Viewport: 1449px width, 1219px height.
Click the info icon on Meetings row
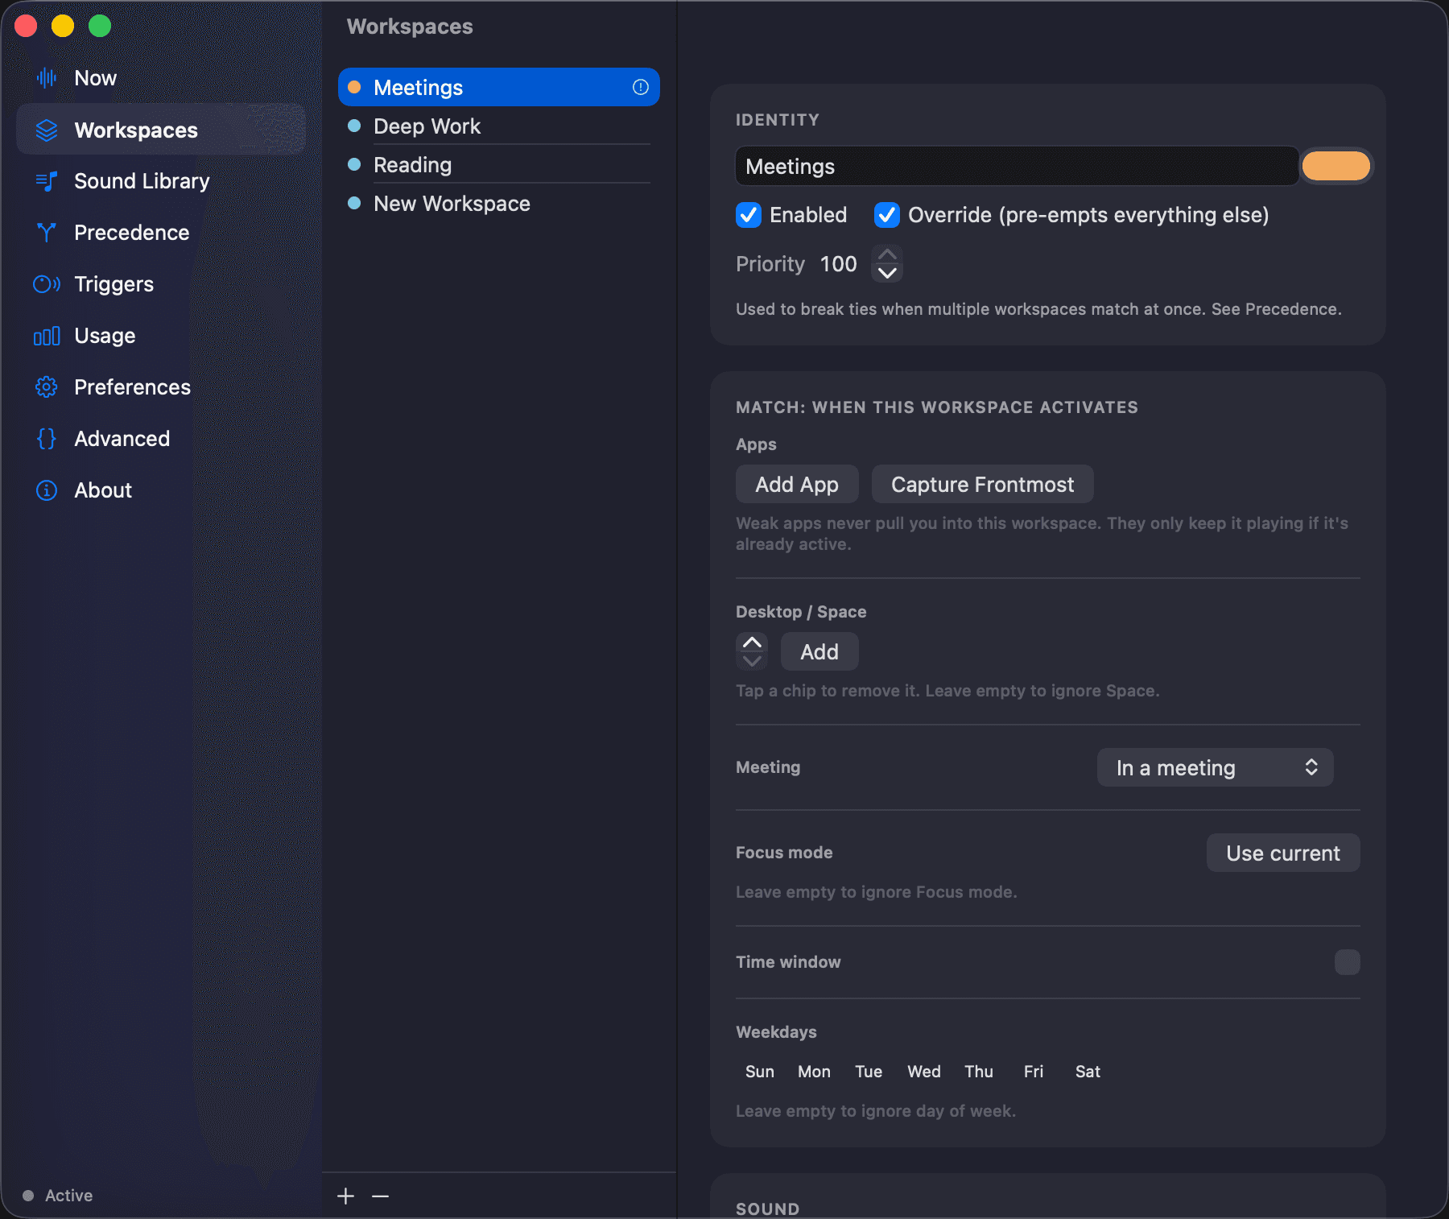click(641, 87)
